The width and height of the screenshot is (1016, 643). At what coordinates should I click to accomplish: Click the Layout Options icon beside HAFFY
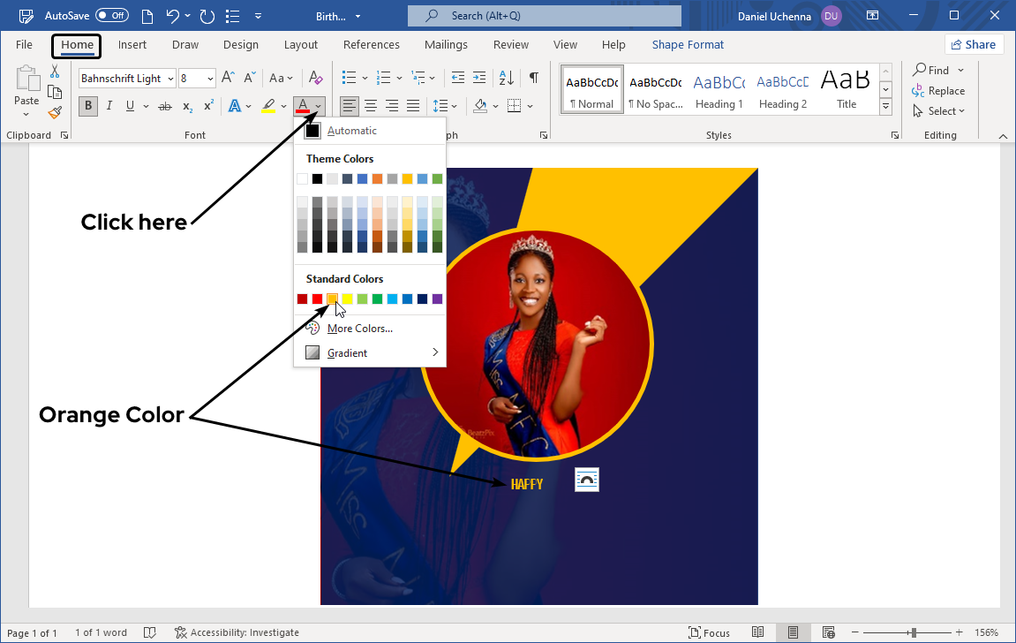(x=586, y=480)
